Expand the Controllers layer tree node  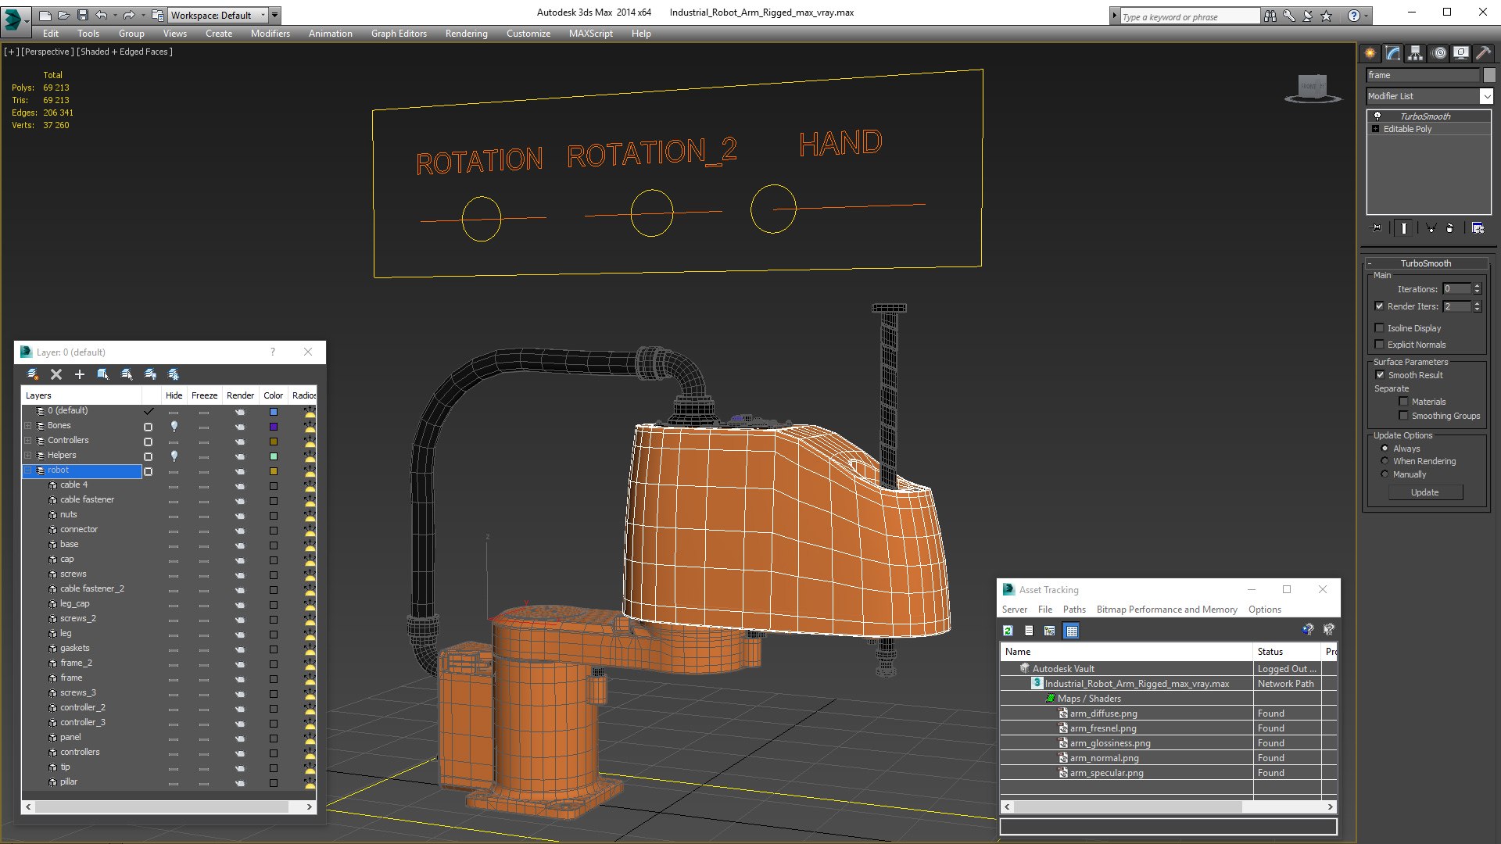(x=28, y=441)
